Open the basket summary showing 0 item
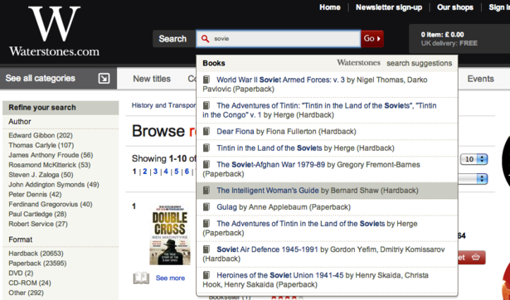Image resolution: width=510 pixels, height=300 pixels. (x=459, y=39)
